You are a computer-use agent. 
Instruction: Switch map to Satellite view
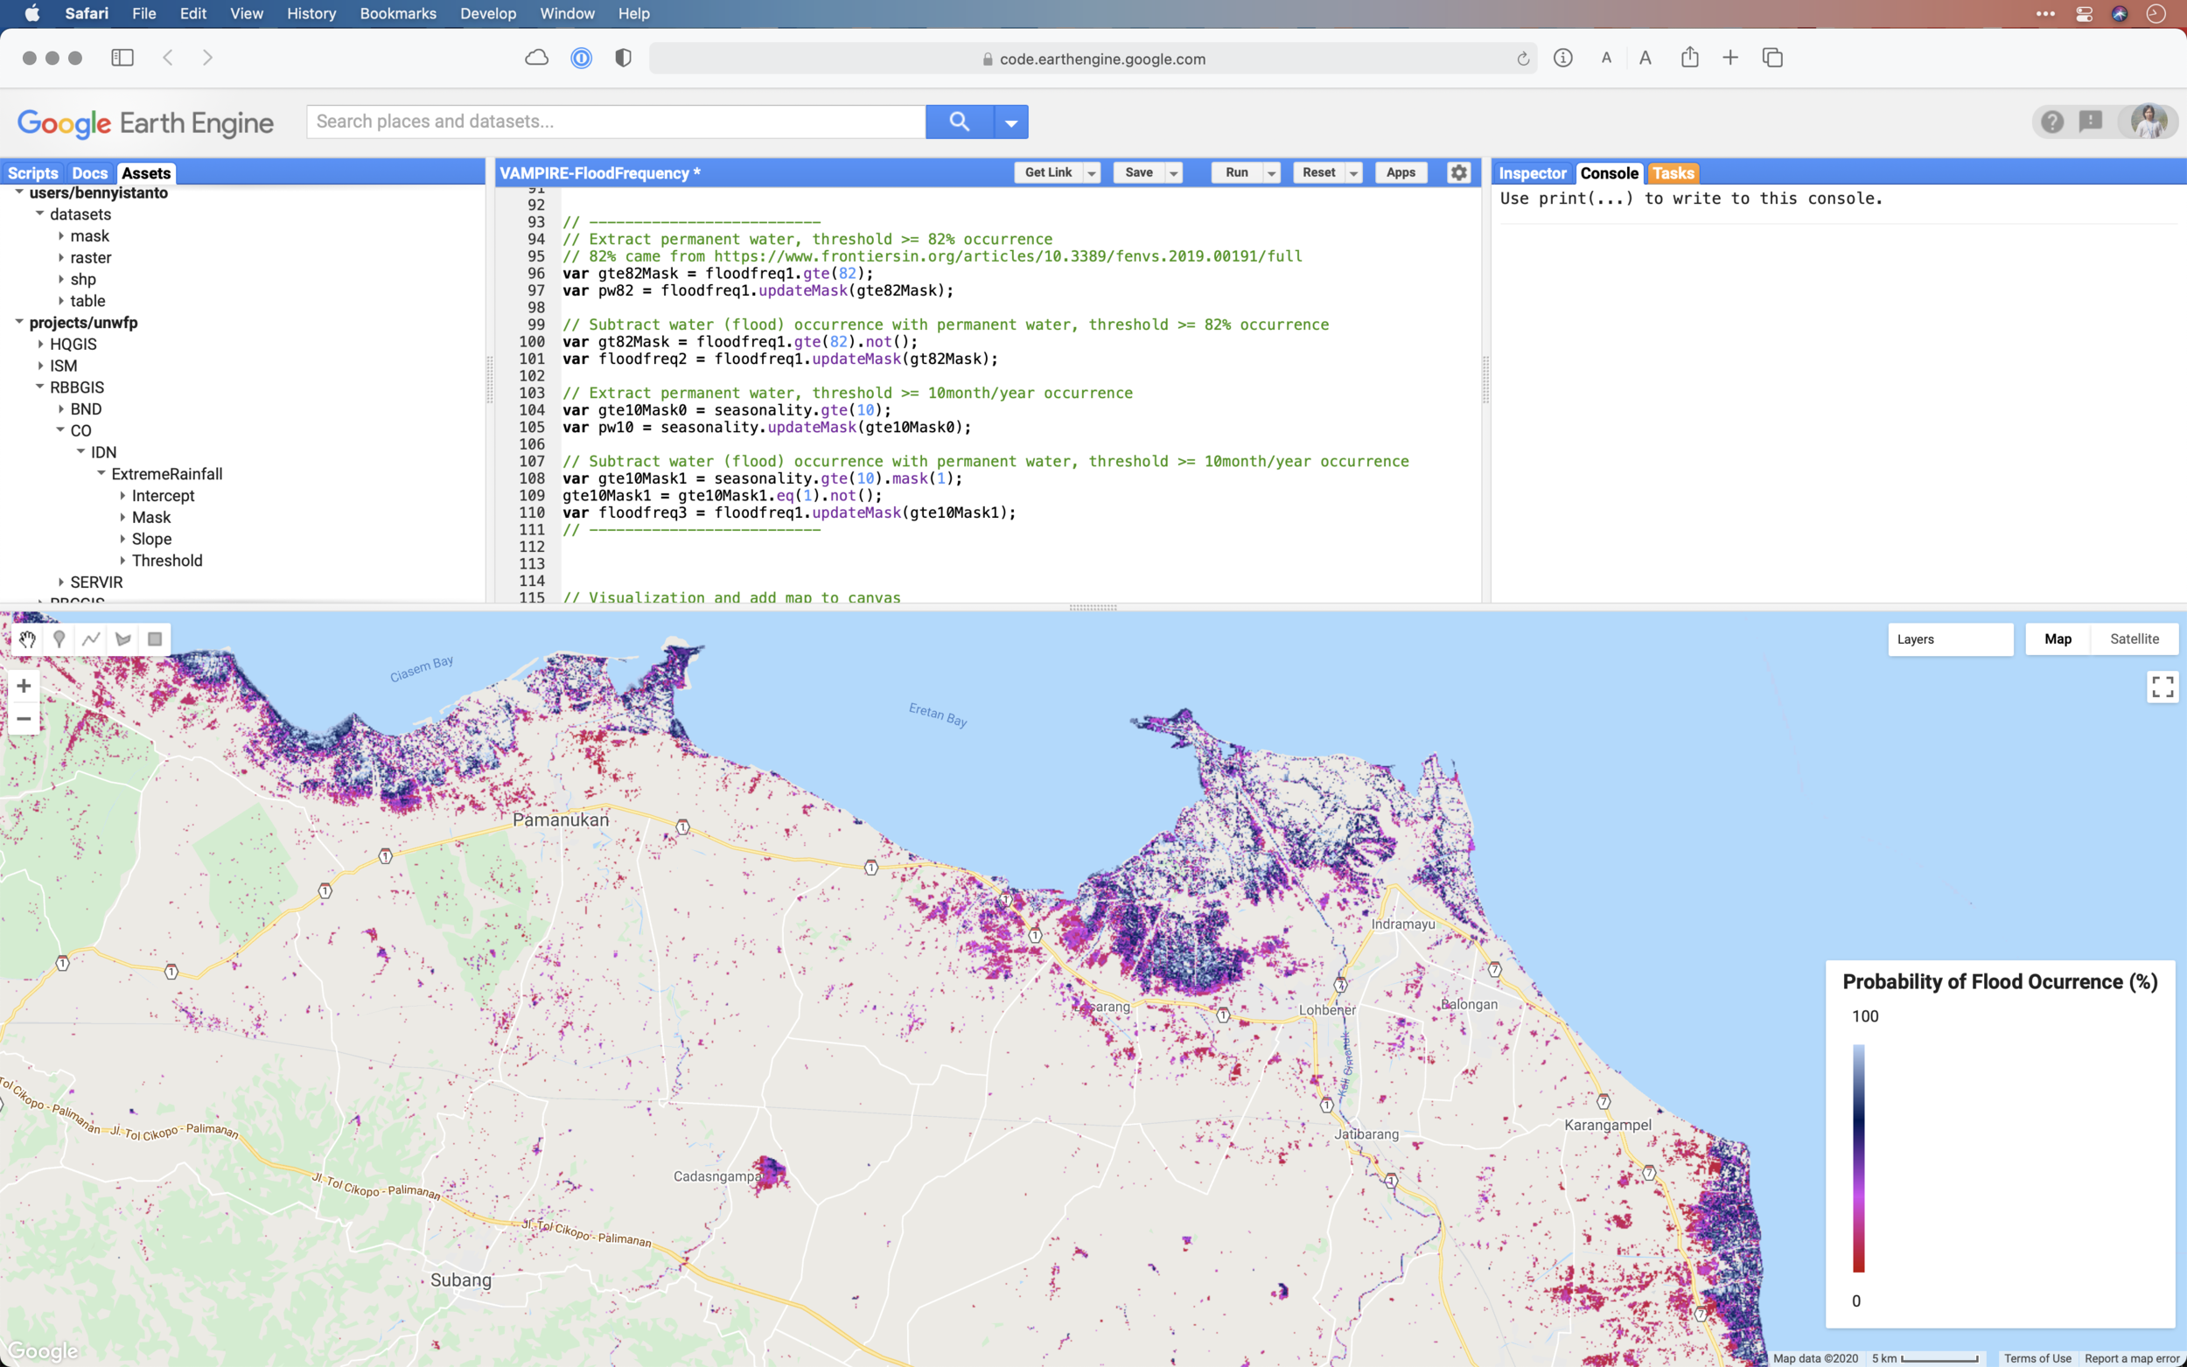click(x=2134, y=639)
